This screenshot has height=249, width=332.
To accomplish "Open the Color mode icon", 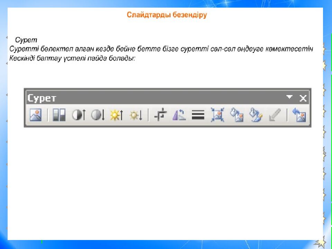I will [x=59, y=115].
